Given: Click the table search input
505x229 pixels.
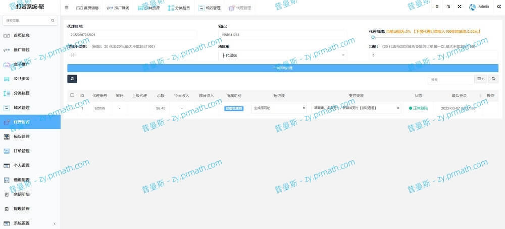Looking at the screenshot, I should pyautogui.click(x=450, y=79).
